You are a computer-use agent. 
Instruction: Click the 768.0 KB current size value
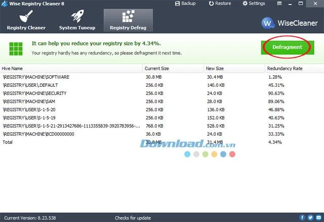tap(154, 126)
